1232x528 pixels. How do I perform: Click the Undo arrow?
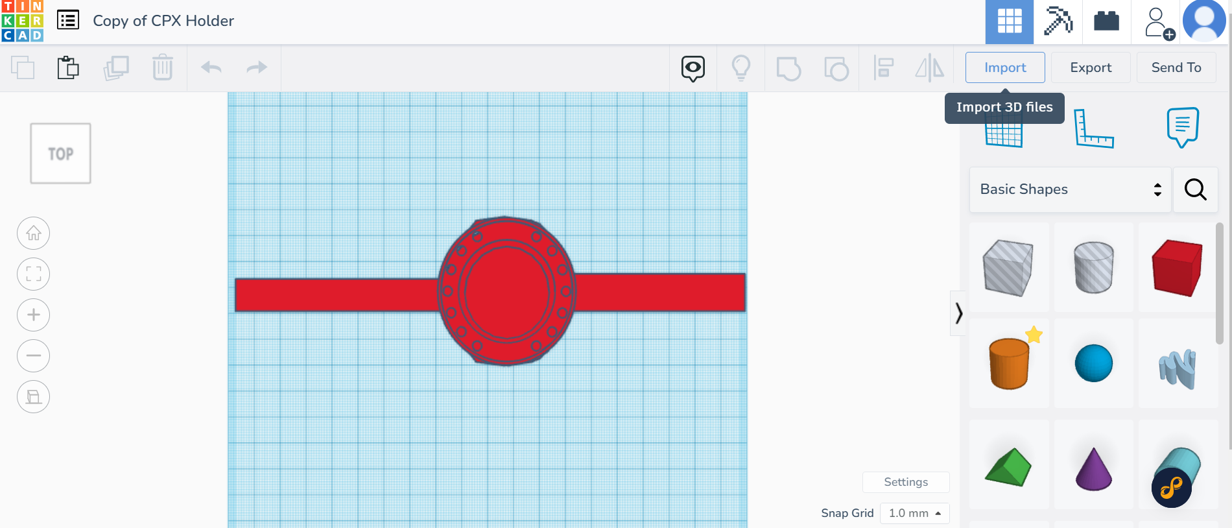point(211,67)
